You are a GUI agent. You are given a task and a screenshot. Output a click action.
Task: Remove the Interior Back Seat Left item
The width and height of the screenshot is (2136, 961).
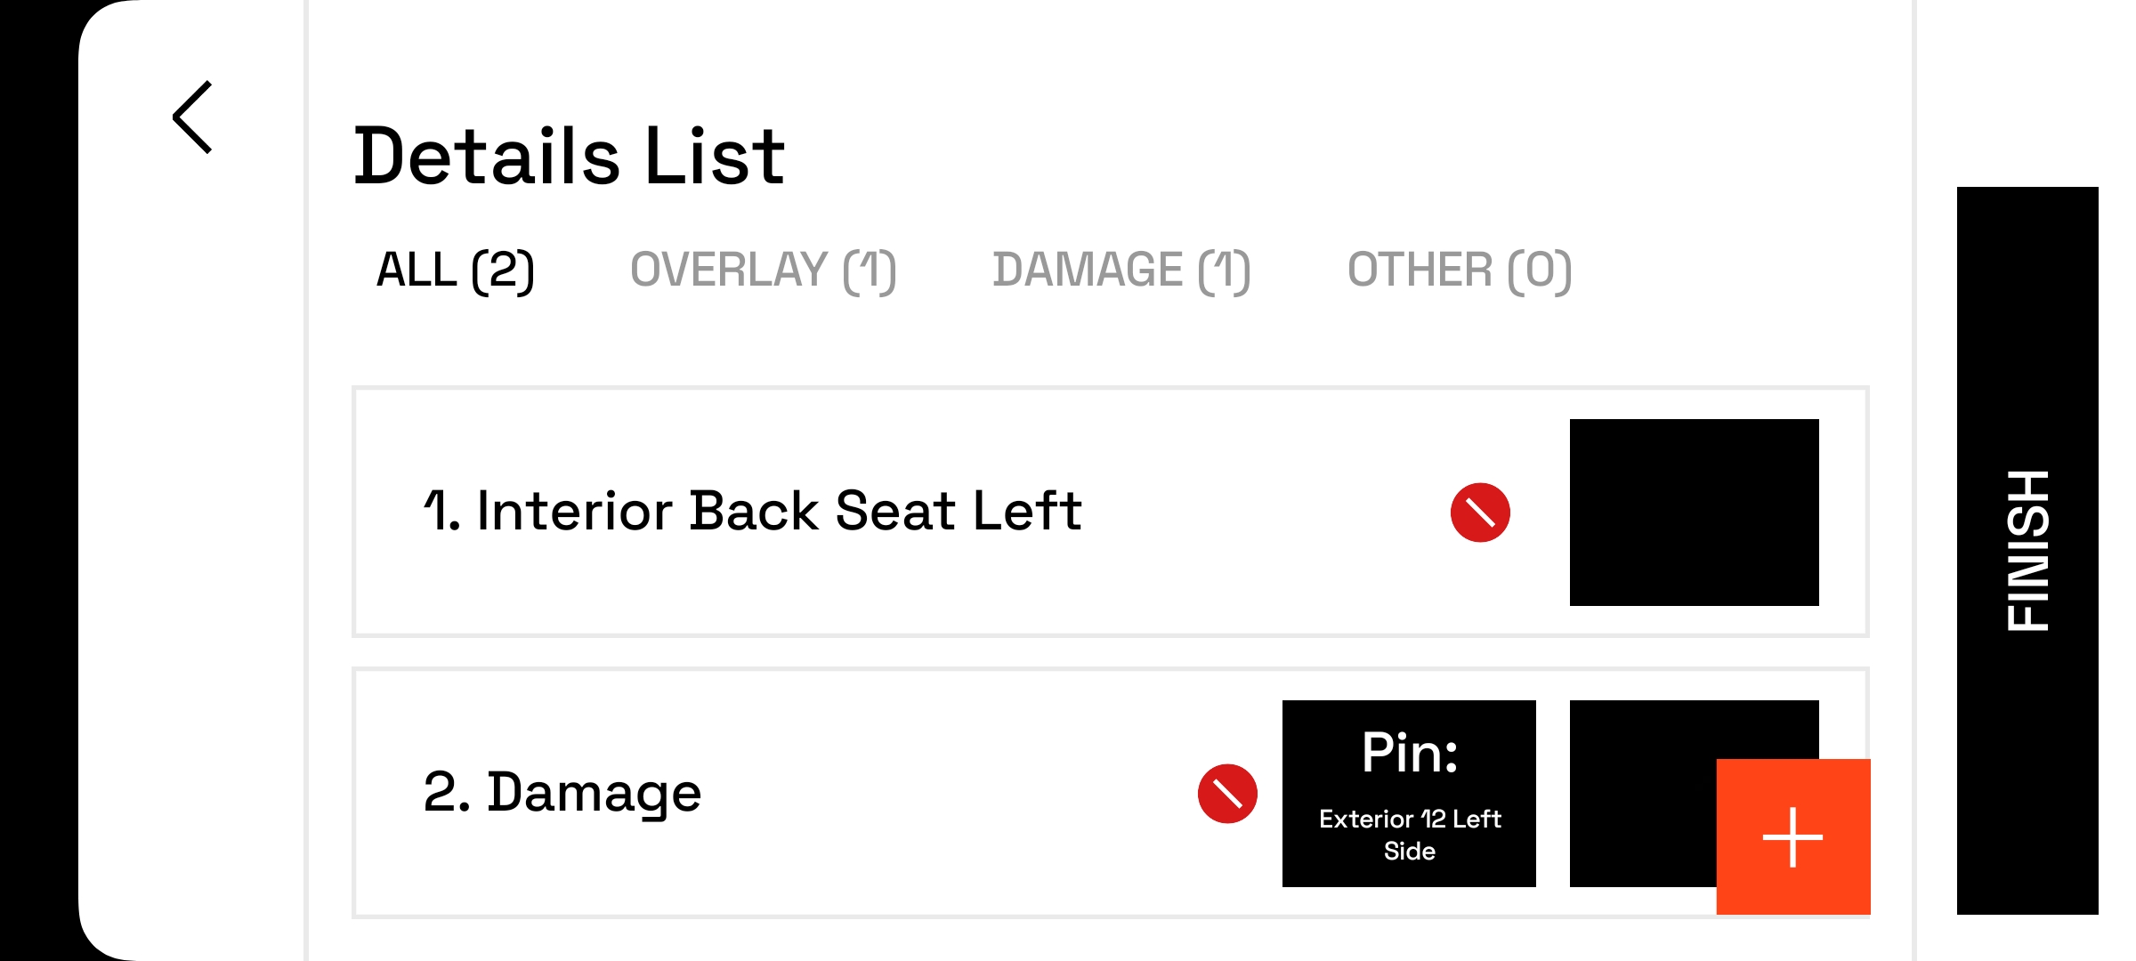(1479, 513)
